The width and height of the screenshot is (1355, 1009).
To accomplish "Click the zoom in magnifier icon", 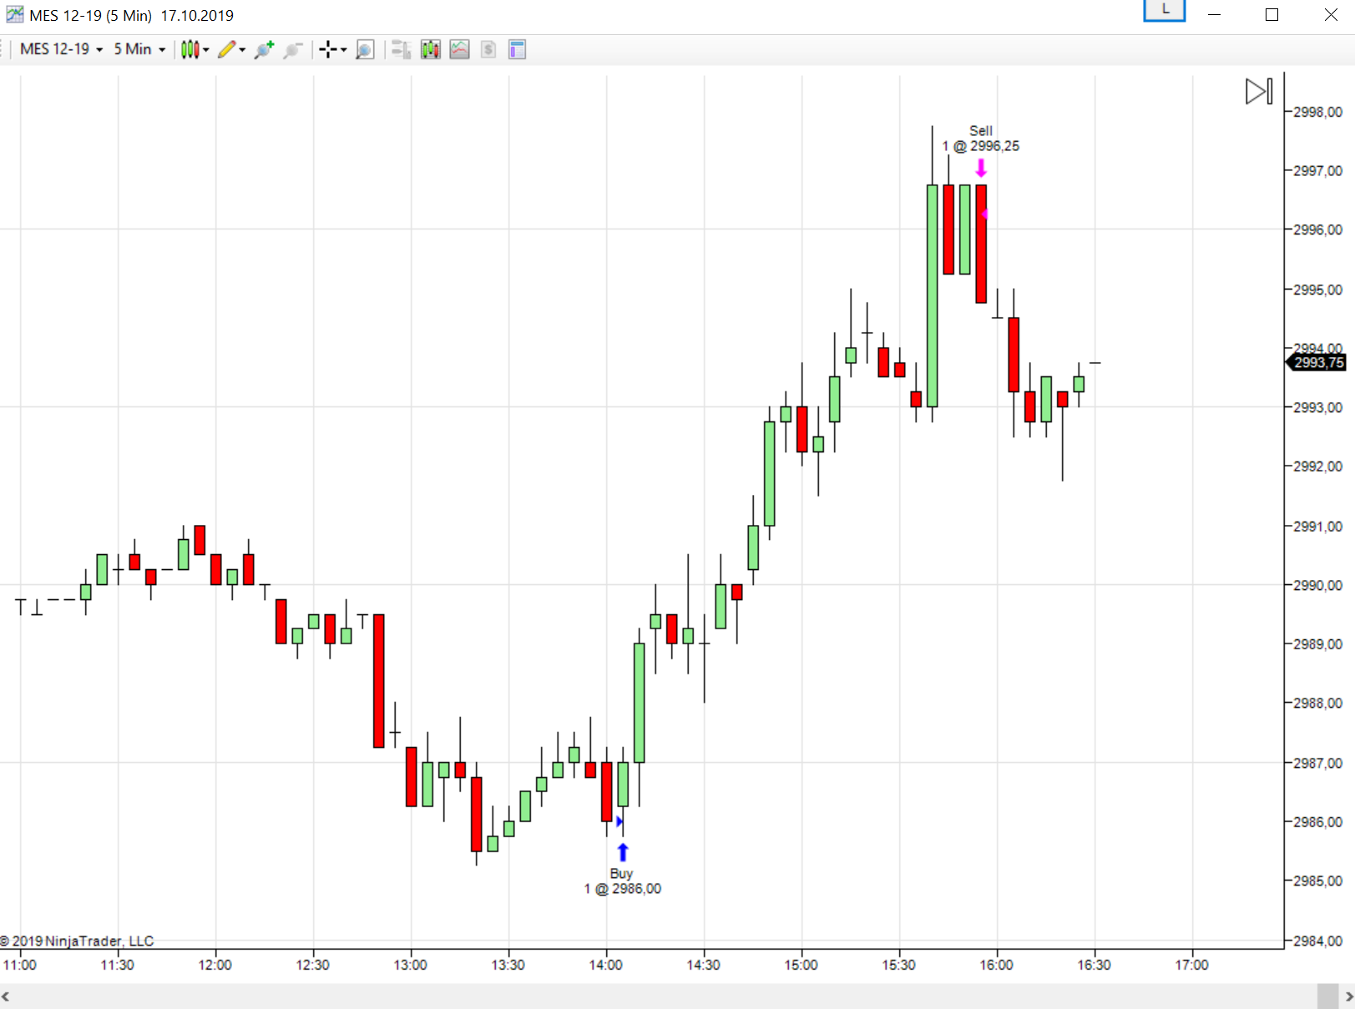I will [264, 49].
